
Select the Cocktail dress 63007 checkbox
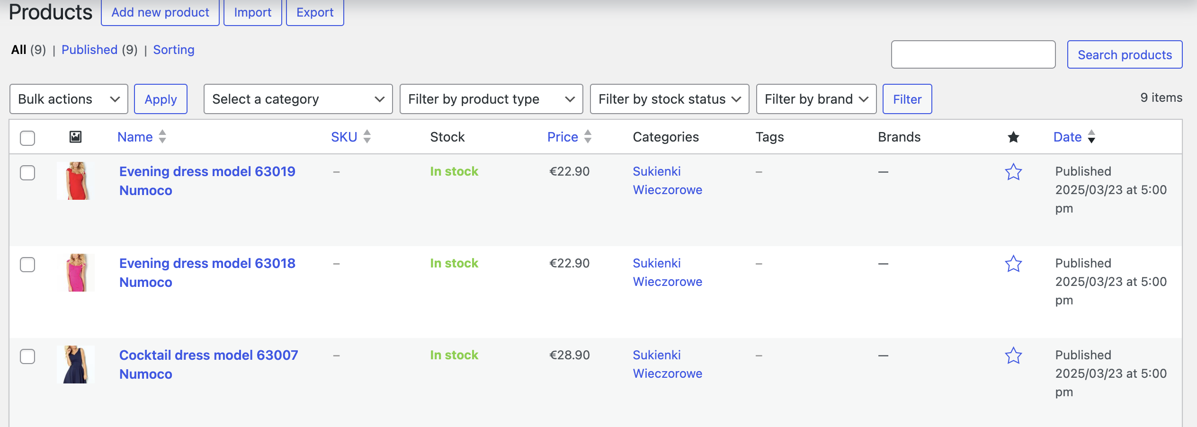coord(27,356)
